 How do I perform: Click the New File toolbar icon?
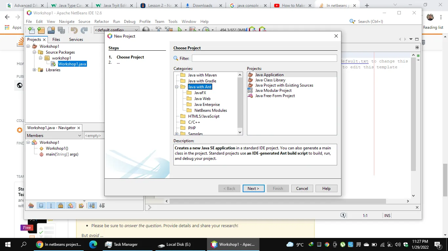point(31,30)
